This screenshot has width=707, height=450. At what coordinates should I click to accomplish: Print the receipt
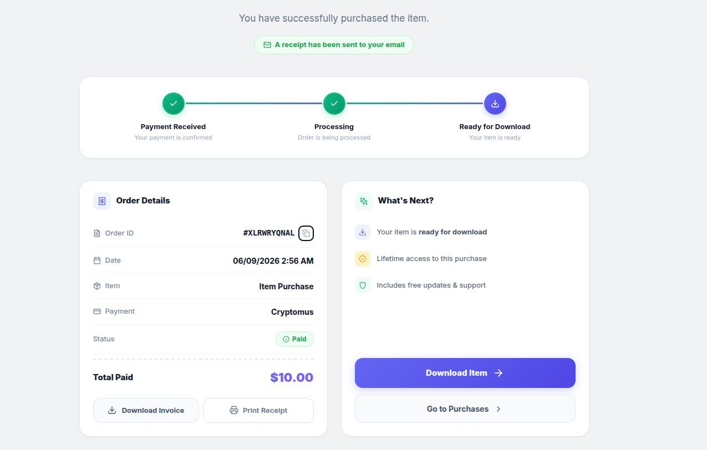258,411
